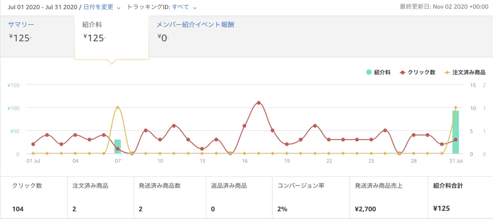Select the 発送済み商品売上 ¥2,700 cell
The width and height of the screenshot is (493, 219).
pos(389,197)
